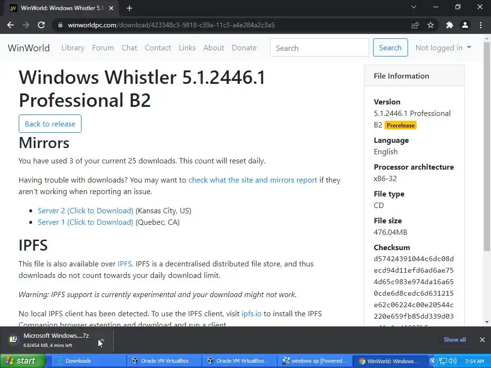Click the WinWorld home brand link
The width and height of the screenshot is (491, 368).
point(29,48)
